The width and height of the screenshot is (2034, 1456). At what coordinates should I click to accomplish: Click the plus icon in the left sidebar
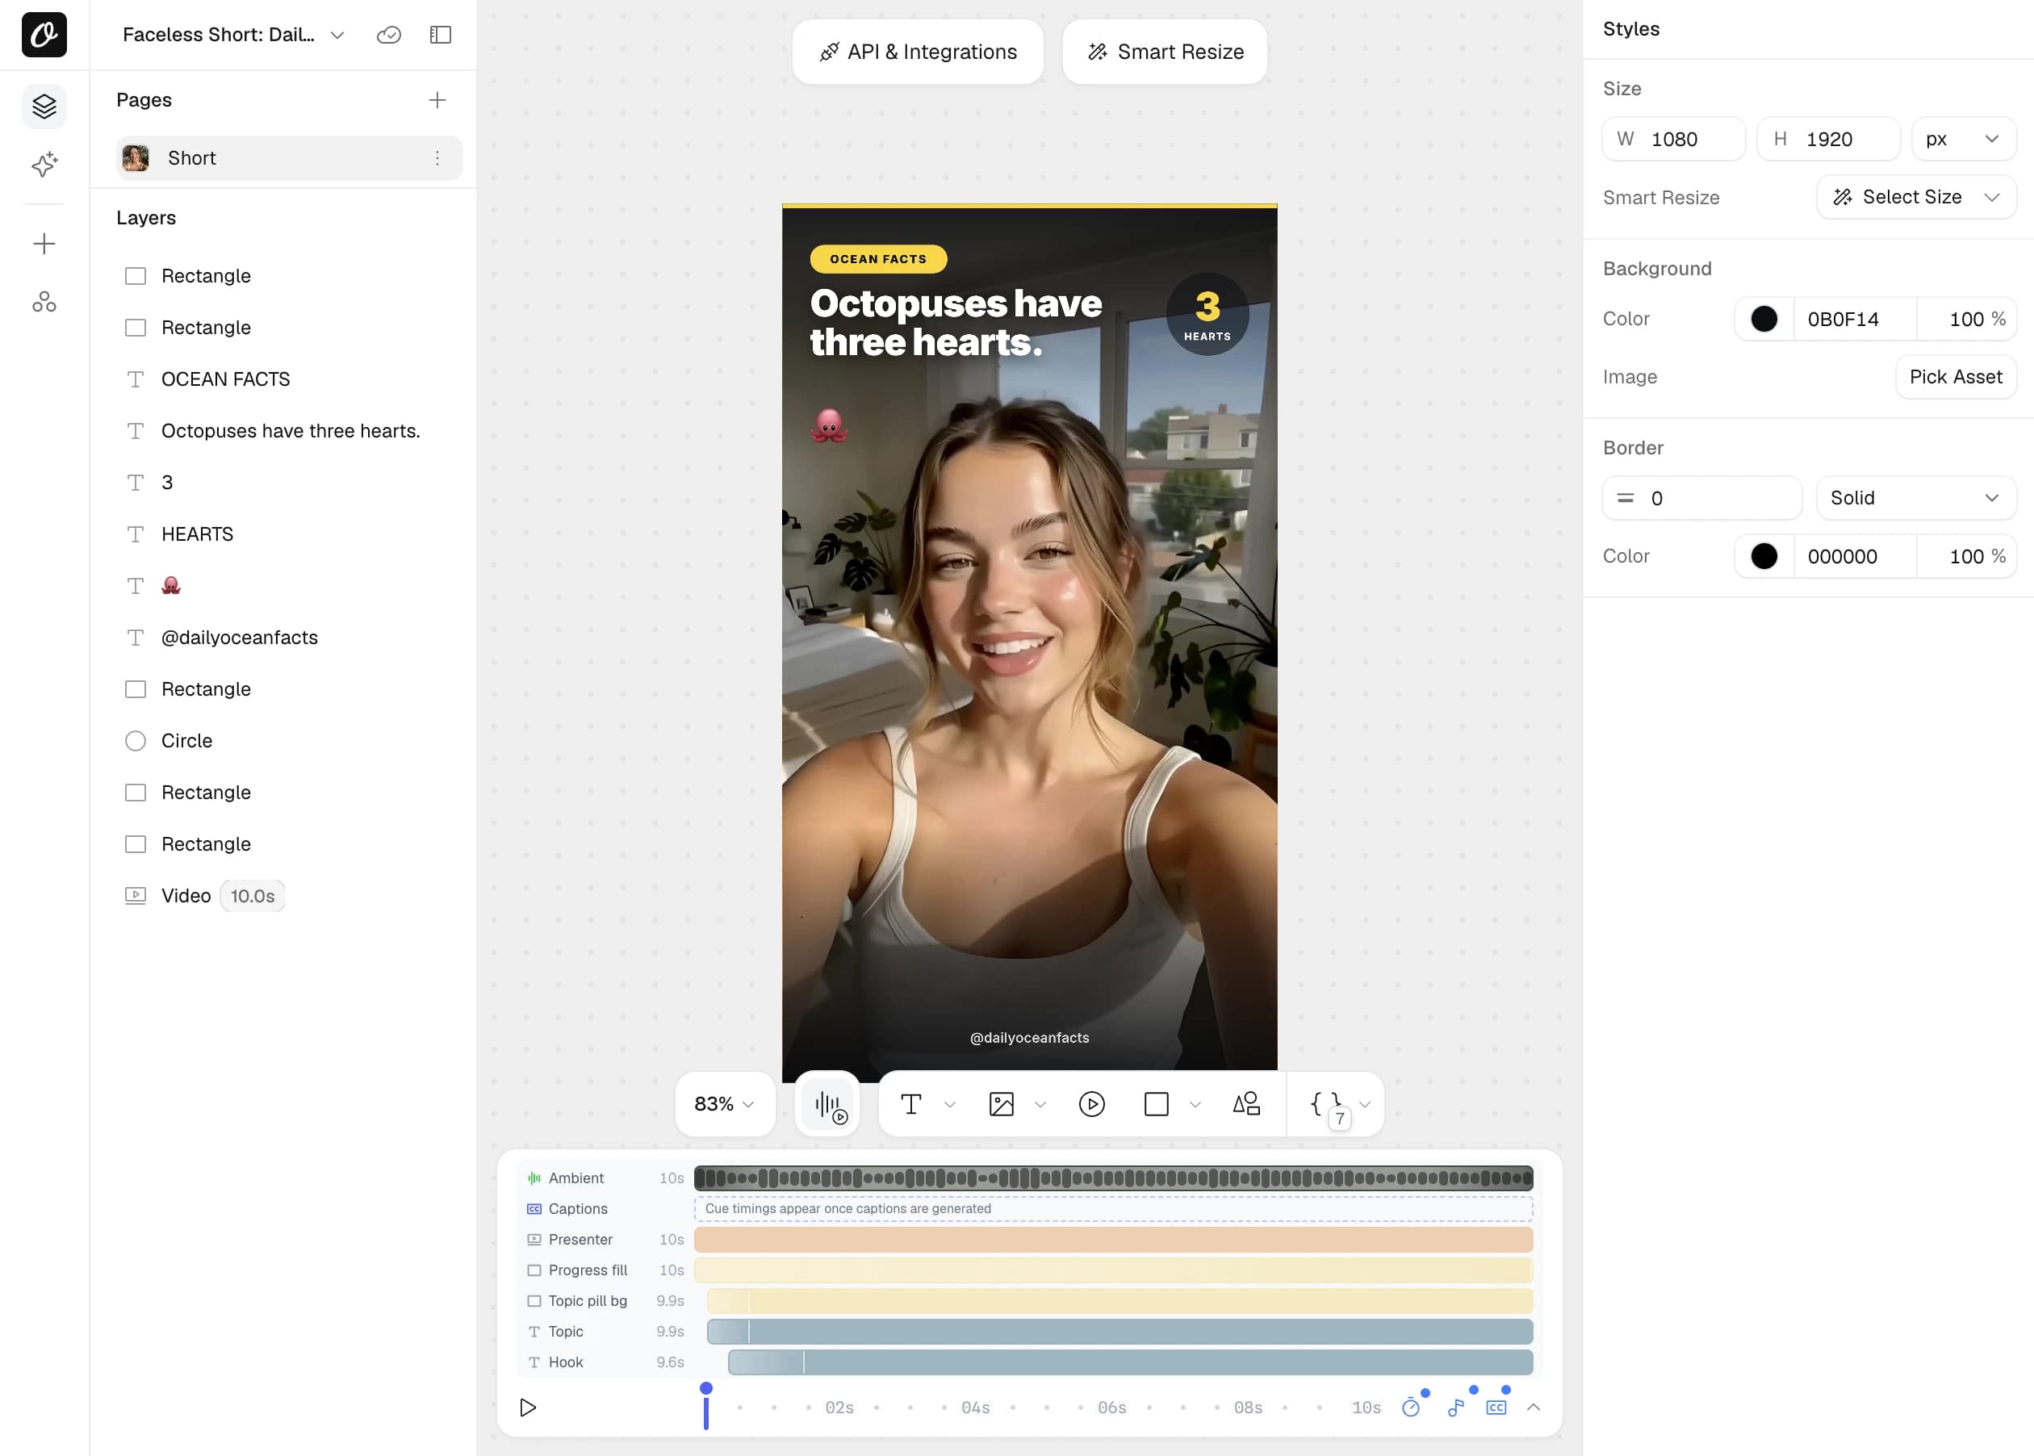tap(44, 244)
